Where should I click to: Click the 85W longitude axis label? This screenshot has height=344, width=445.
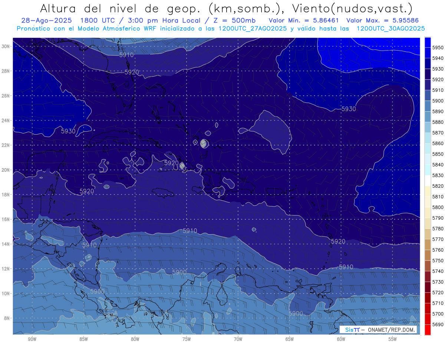click(83, 339)
